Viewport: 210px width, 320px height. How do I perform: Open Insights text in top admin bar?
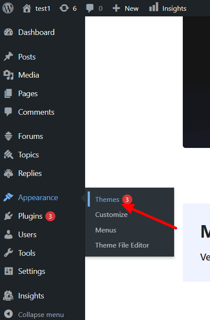[x=175, y=9]
